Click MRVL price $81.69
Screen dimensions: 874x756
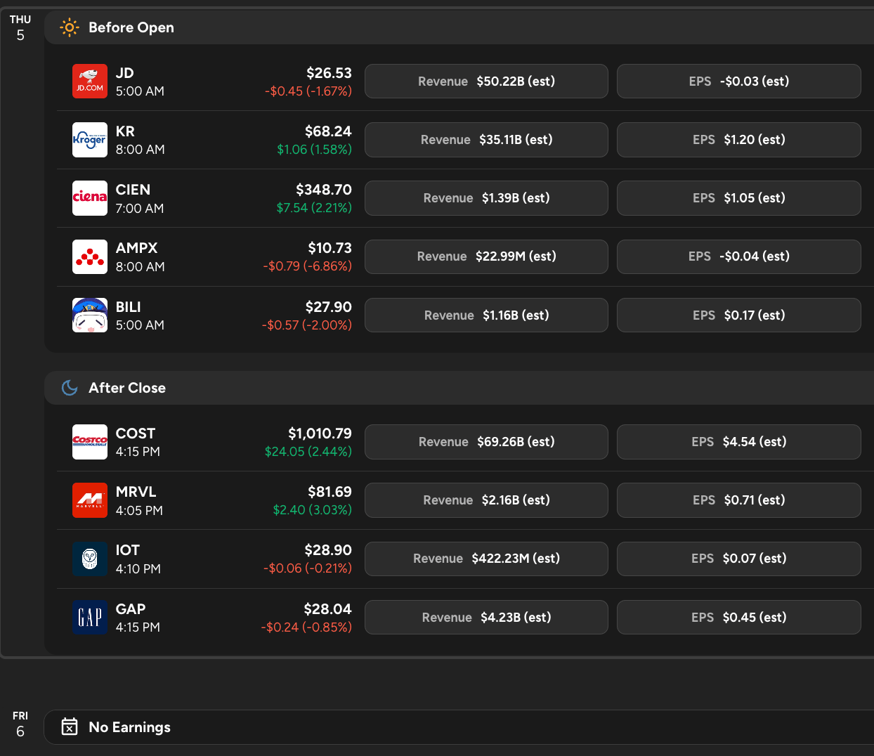[x=330, y=492]
